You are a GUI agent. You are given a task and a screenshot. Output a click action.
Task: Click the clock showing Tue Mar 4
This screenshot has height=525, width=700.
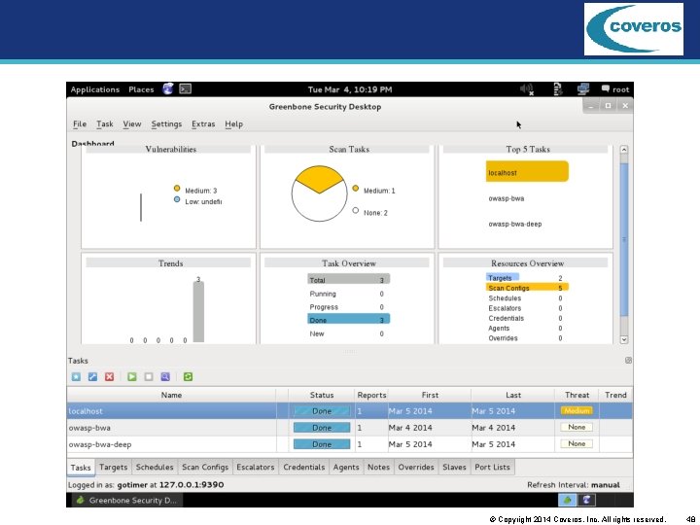[x=350, y=89]
